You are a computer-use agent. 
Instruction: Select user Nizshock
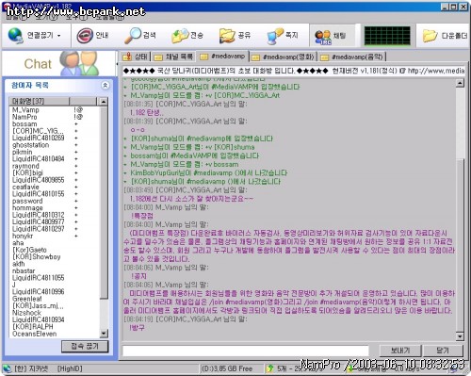[x=26, y=313]
